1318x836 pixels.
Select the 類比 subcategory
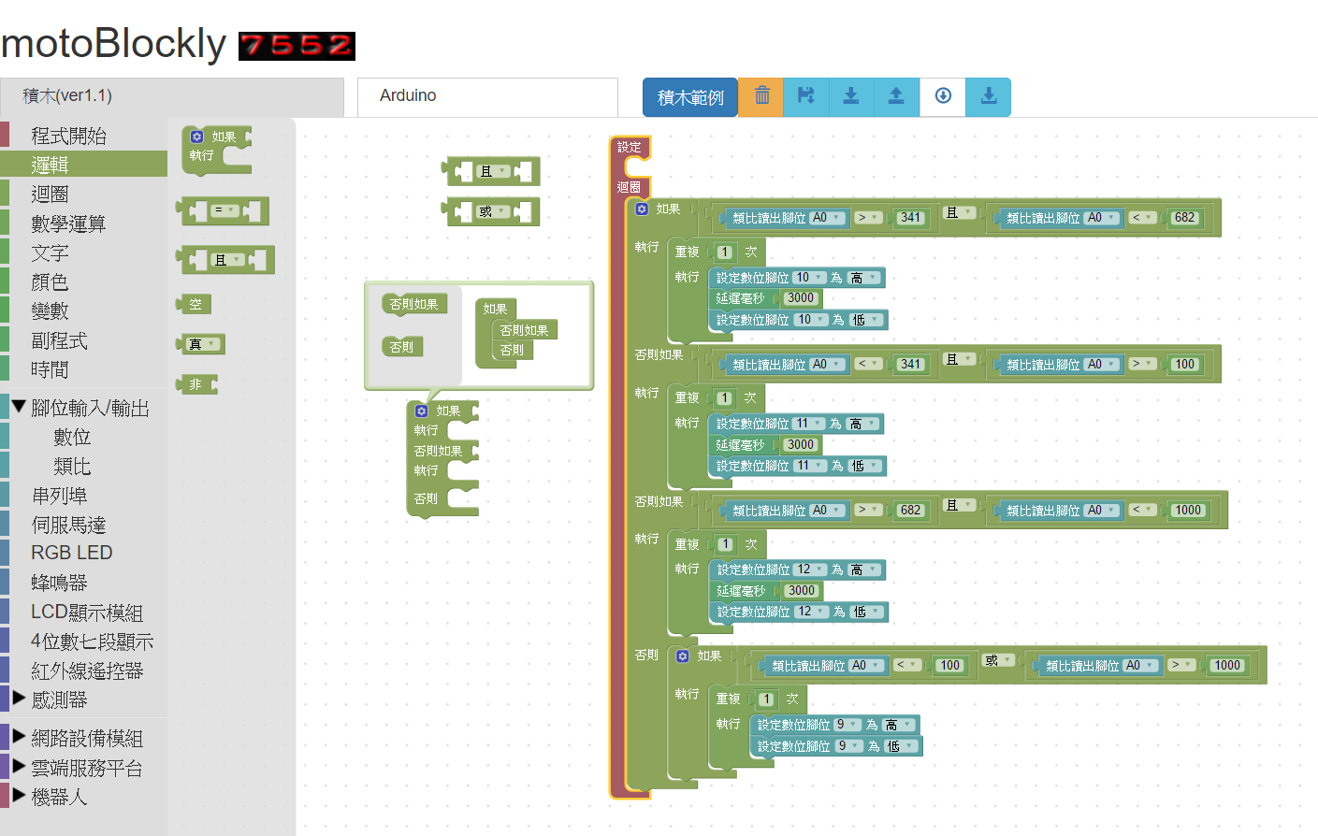[x=72, y=467]
